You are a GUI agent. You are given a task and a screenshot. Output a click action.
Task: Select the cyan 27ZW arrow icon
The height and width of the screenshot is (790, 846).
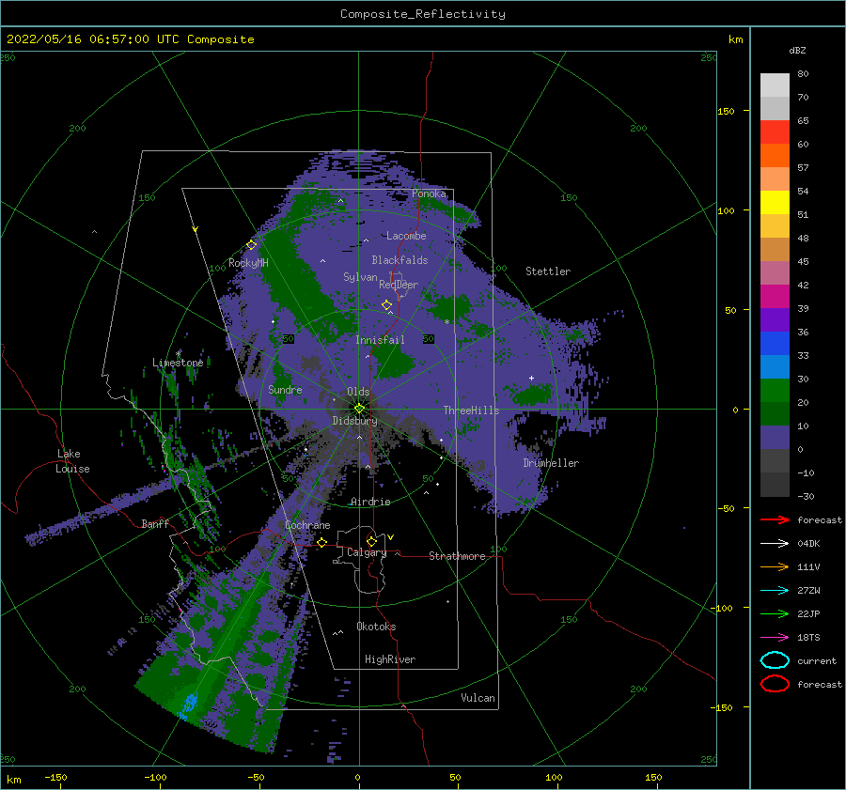tap(775, 591)
